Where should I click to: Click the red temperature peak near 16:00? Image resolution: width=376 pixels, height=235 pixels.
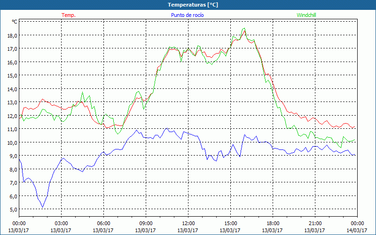coord(244,31)
